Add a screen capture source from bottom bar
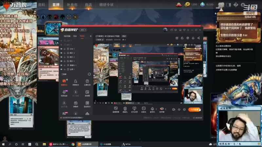This screenshot has height=147, width=262. [x=116, y=110]
